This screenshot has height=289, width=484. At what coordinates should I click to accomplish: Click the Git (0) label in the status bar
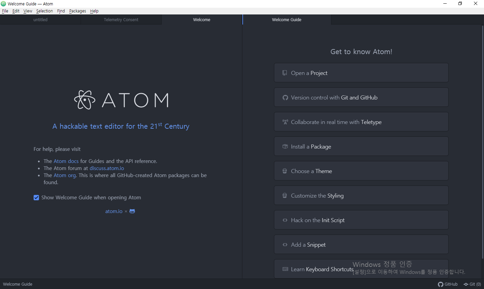tap(475, 284)
